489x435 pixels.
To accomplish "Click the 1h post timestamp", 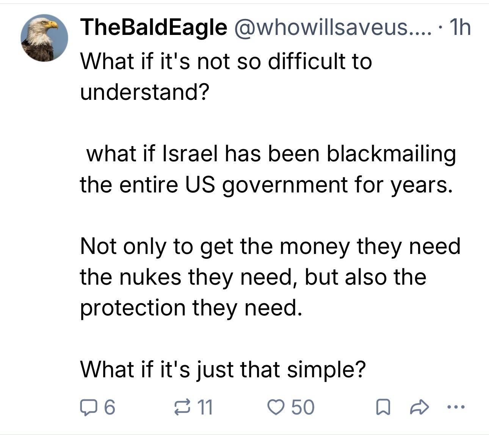I will click(x=459, y=27).
